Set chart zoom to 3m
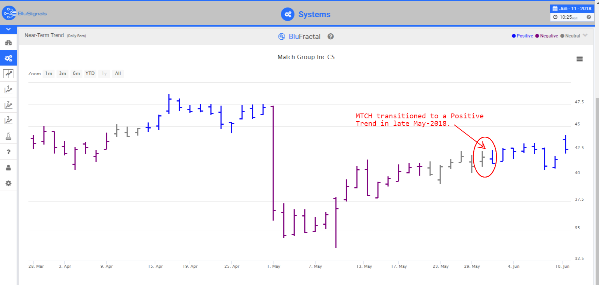 62,73
